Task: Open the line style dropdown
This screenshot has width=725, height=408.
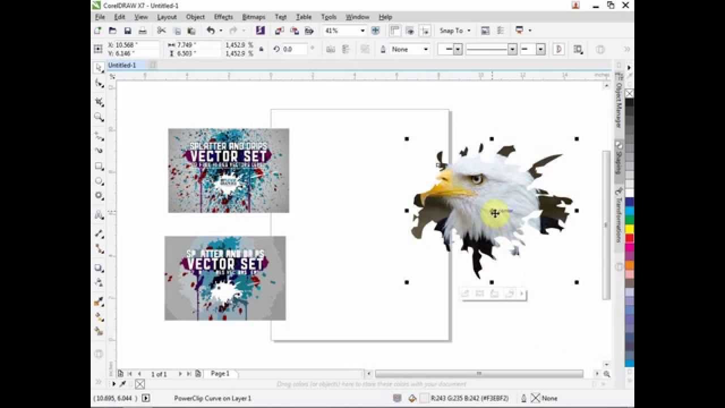Action: [513, 49]
